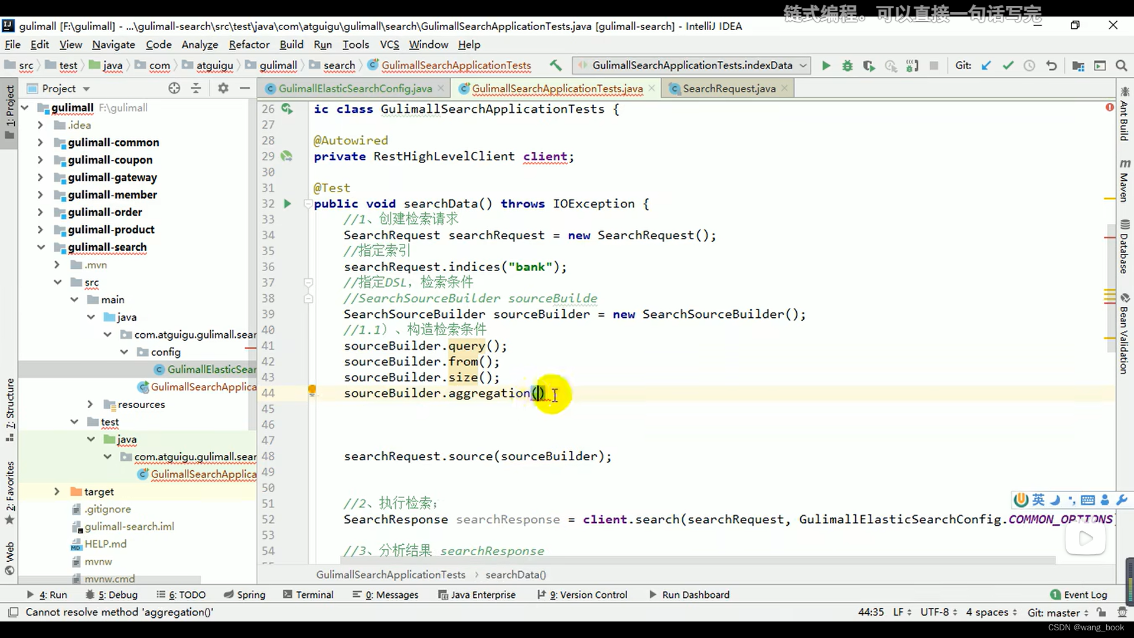Click the error indicator at editor top right
Image resolution: width=1134 pixels, height=638 pixels.
click(x=1110, y=107)
